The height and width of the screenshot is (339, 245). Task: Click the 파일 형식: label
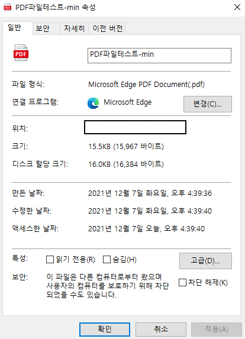tap(28, 84)
